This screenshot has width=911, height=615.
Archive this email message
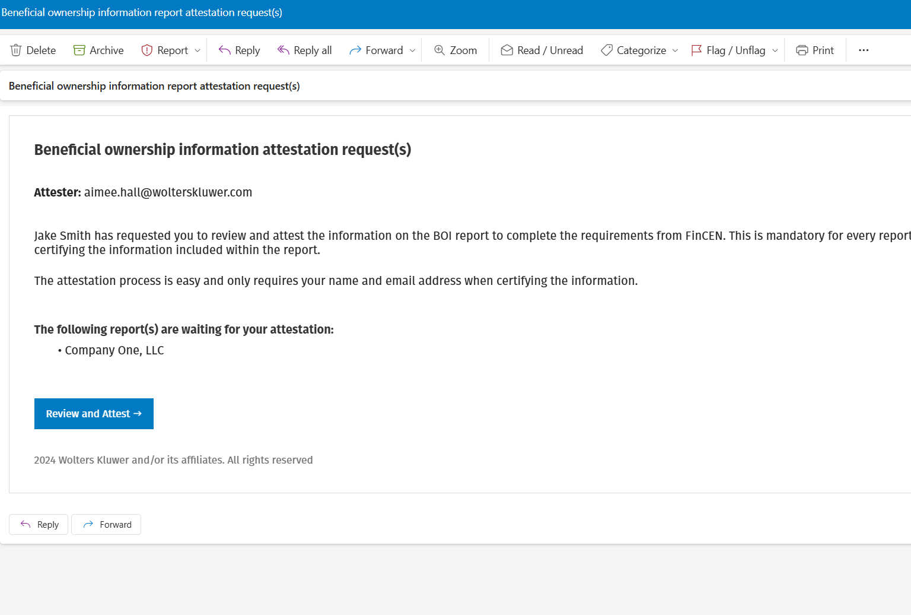98,50
